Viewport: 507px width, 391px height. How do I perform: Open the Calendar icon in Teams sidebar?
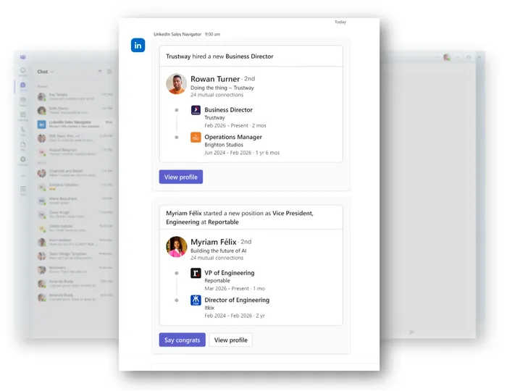[x=23, y=116]
